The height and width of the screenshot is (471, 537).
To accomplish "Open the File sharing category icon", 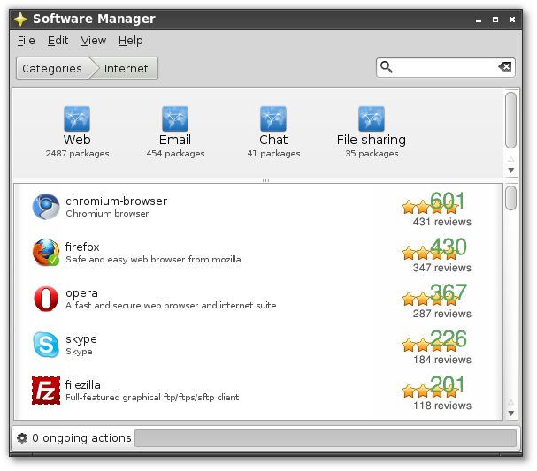I will 372,118.
